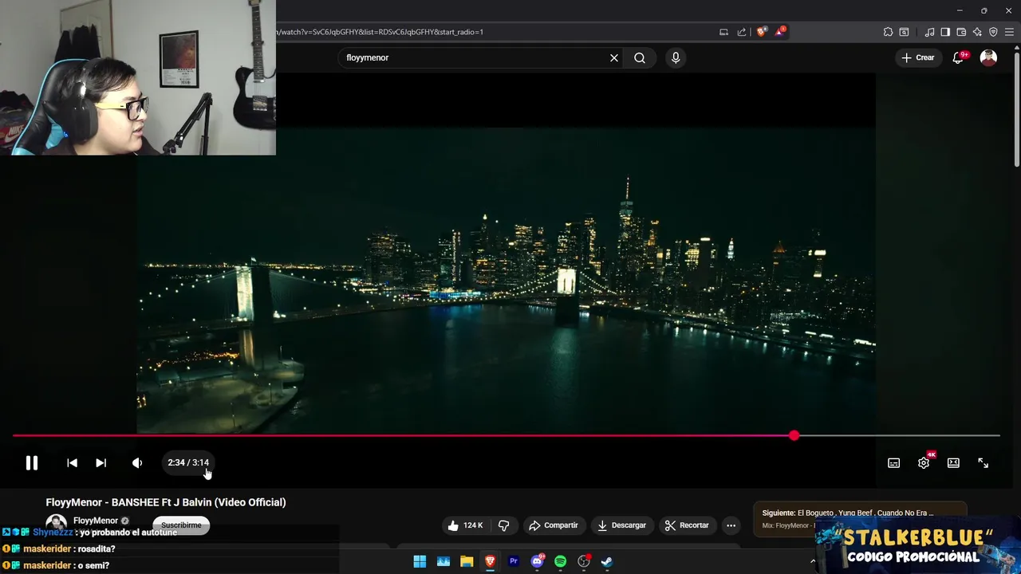The image size is (1021, 574).
Task: Toggle the browser sidebar panel
Action: (x=945, y=32)
